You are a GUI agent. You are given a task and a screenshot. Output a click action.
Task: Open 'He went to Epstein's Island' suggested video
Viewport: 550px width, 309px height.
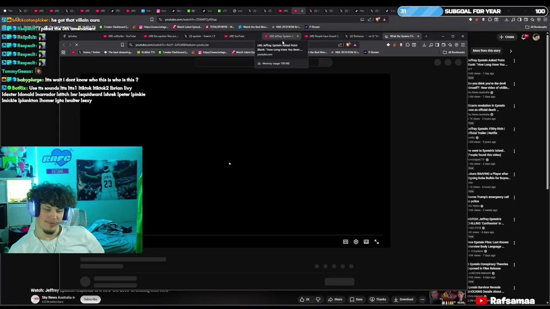pyautogui.click(x=486, y=153)
